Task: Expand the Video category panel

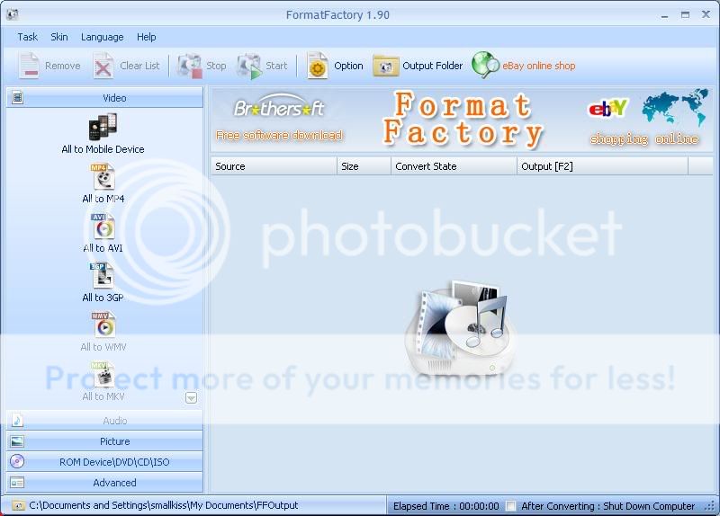Action: point(104,98)
